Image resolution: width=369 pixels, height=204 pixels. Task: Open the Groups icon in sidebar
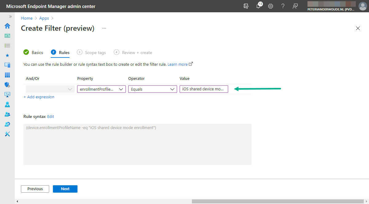point(7,114)
